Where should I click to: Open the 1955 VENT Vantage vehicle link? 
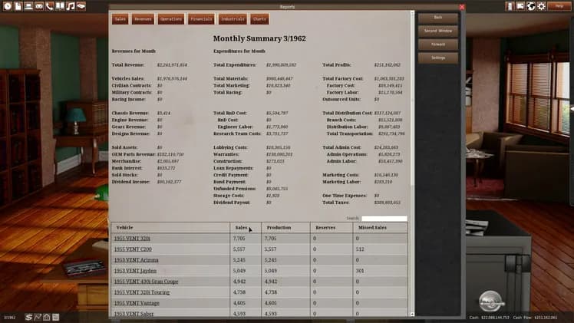pyautogui.click(x=137, y=303)
